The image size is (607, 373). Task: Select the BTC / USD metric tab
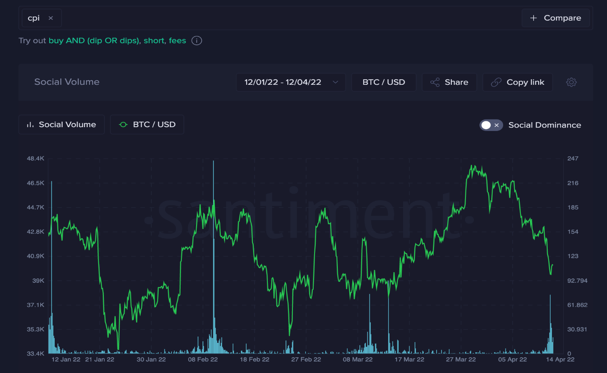(154, 125)
